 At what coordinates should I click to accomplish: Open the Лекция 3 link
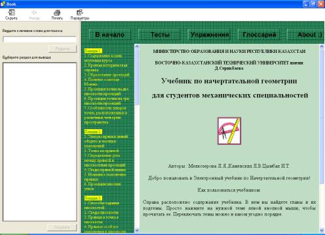tap(93, 198)
